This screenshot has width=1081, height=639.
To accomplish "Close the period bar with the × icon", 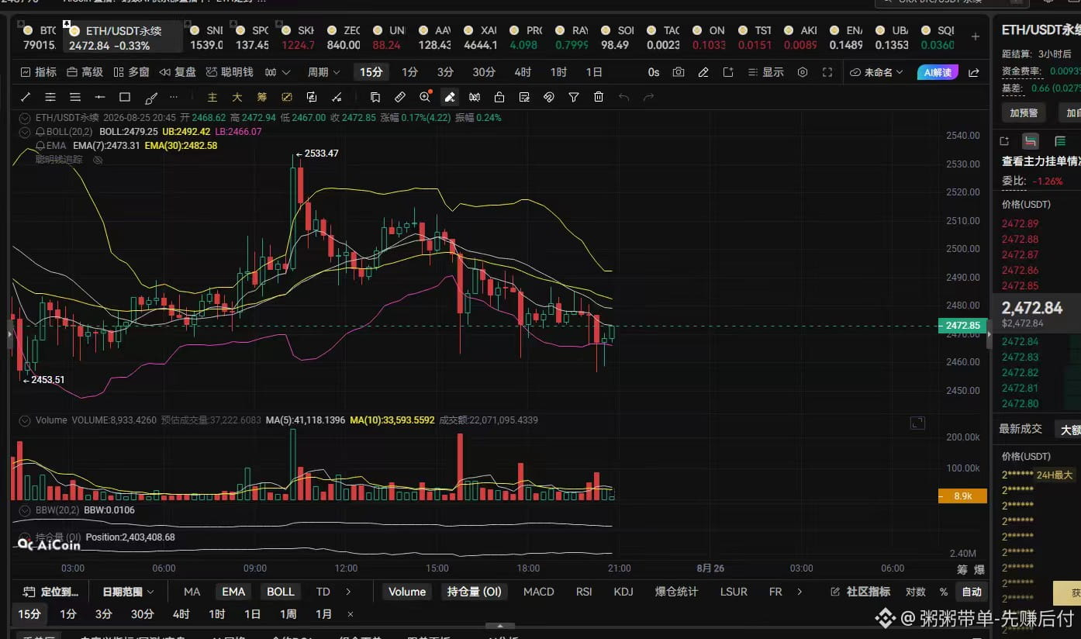I will pos(351,614).
